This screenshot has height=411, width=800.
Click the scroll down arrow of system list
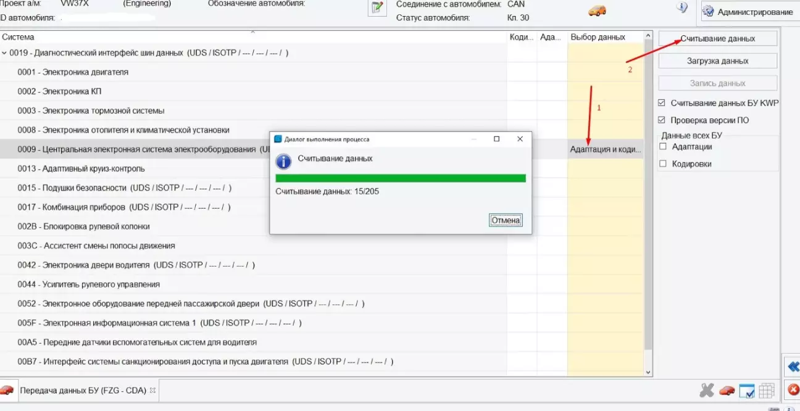(648, 372)
